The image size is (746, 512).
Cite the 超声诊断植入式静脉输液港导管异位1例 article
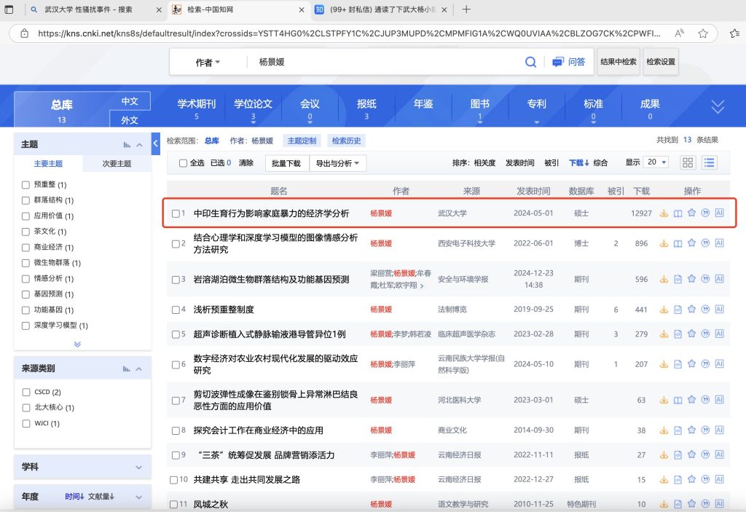coord(705,334)
